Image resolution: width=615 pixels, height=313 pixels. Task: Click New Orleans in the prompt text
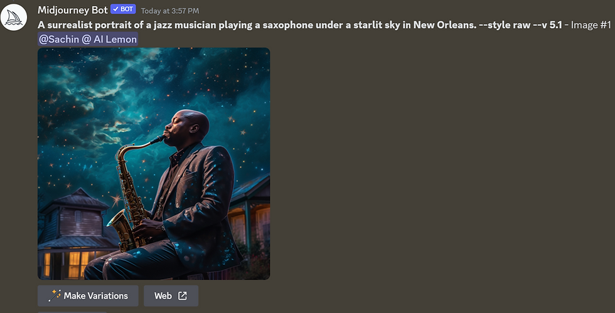tap(445, 24)
